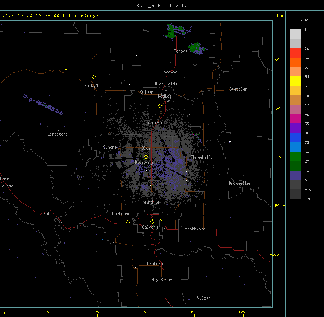The height and width of the screenshot is (317, 324).
Task: Click the diagonal blue echo streak northwest of Limestone
Action: (43, 105)
